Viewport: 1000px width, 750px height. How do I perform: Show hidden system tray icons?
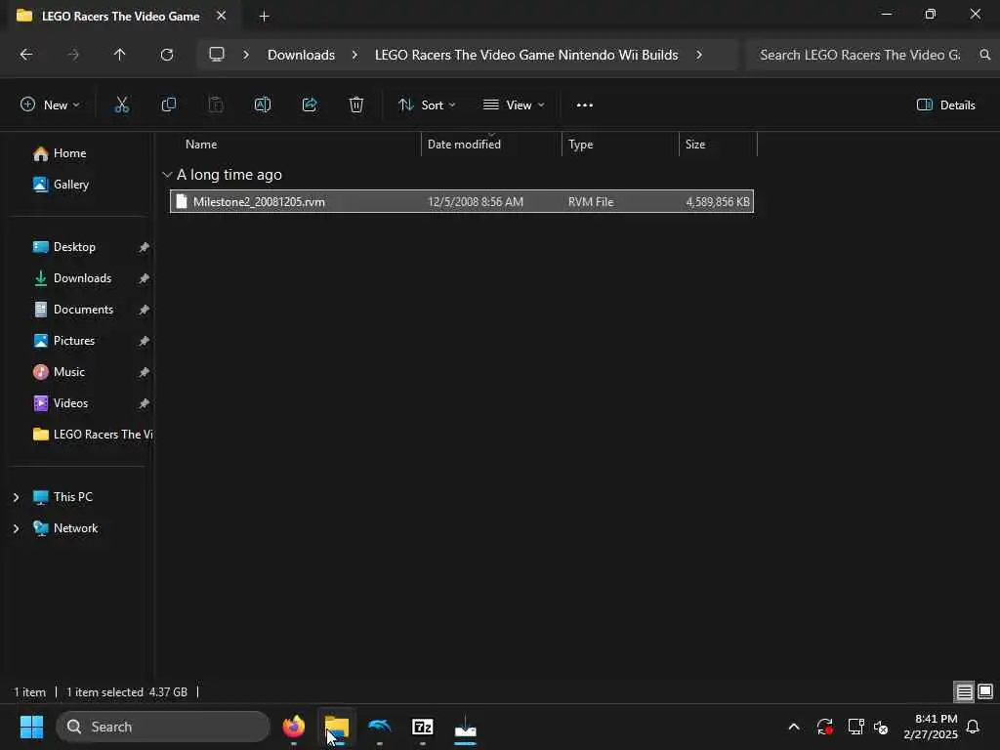(794, 727)
